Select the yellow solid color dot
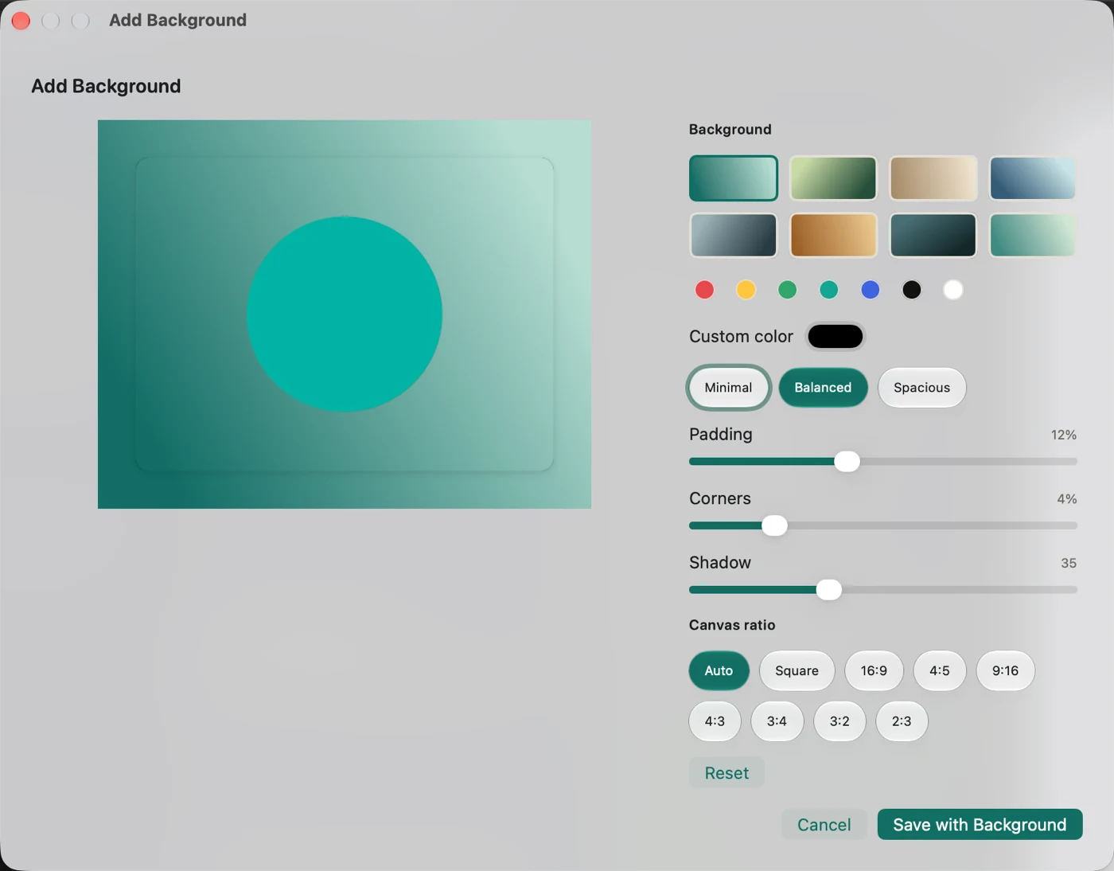Screen dimensions: 1114x871 746,290
